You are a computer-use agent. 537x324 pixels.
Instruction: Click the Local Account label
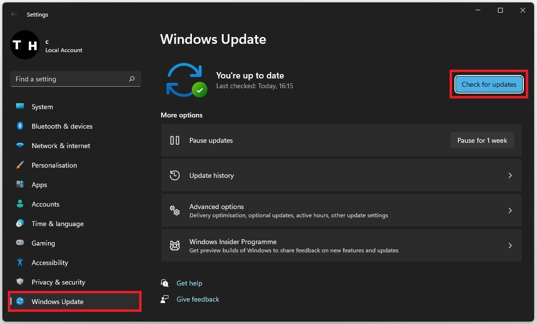pyautogui.click(x=63, y=50)
